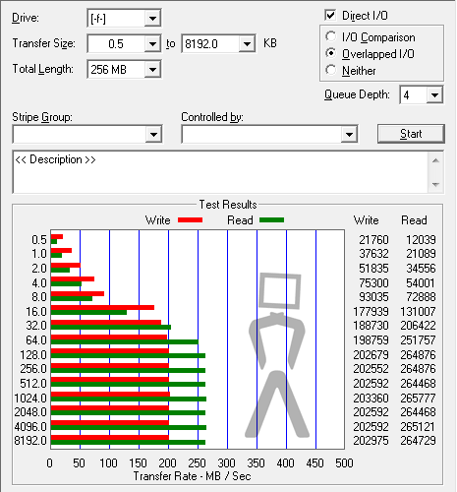
Task: Select the Overlapped I/O radio option
Action: click(x=331, y=53)
